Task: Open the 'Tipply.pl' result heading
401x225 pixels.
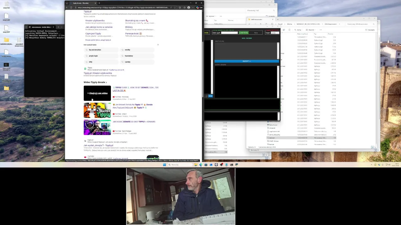Action: (87, 12)
